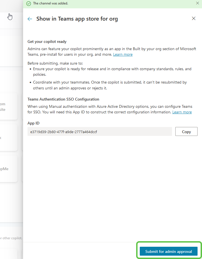Click the "Teams Authentication SSO Configuration" heading
Screen dimensions: 202x259
click(x=63, y=99)
